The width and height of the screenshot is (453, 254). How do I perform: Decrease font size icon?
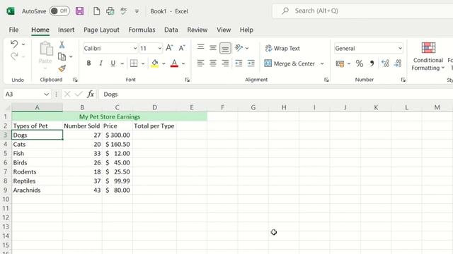tap(182, 48)
